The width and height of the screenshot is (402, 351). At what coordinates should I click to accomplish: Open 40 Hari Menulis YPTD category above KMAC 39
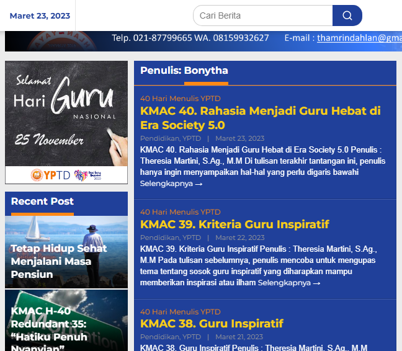coord(180,212)
